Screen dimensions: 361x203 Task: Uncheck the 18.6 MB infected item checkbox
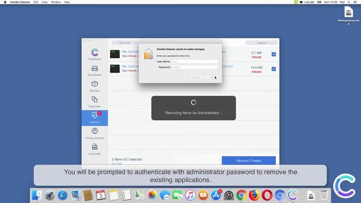click(x=274, y=69)
